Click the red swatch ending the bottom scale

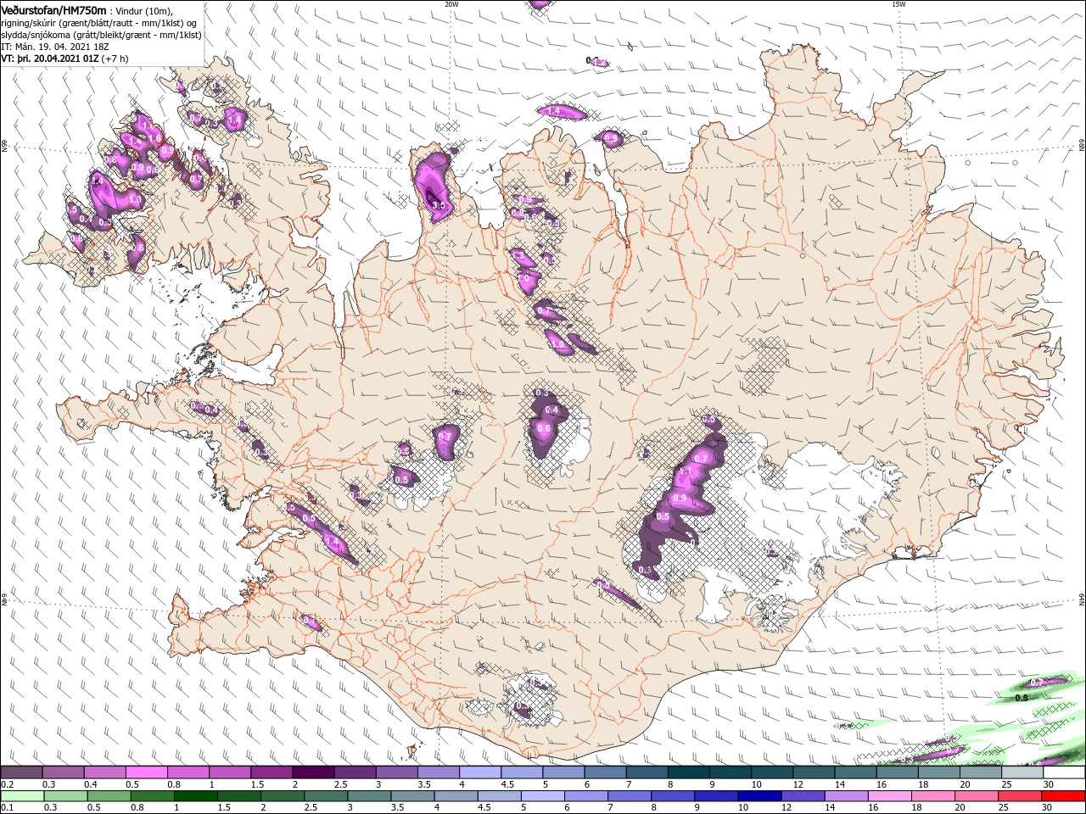click(x=1064, y=796)
